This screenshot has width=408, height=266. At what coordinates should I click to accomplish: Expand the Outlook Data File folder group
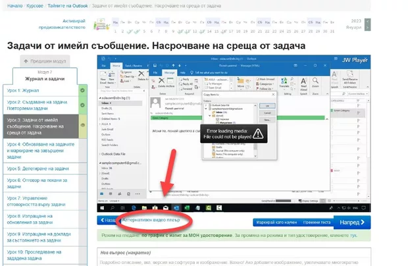click(x=100, y=154)
